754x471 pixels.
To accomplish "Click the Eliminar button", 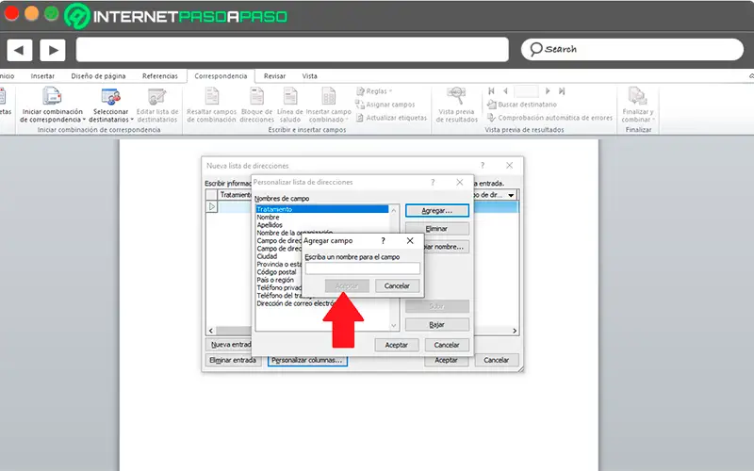I will (436, 229).
